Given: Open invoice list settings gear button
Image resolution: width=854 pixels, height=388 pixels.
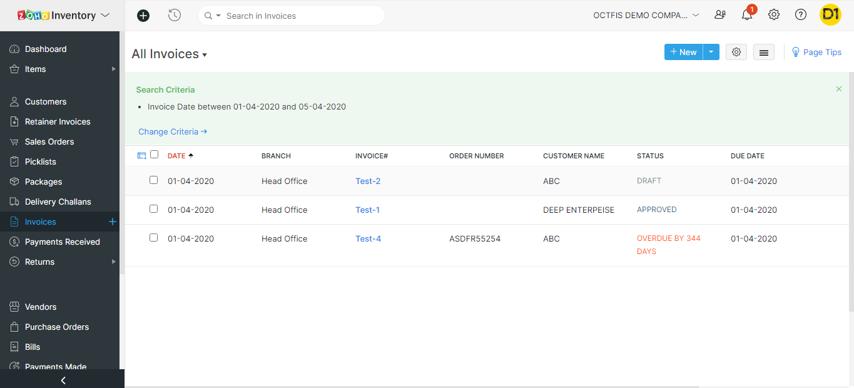Looking at the screenshot, I should [736, 52].
